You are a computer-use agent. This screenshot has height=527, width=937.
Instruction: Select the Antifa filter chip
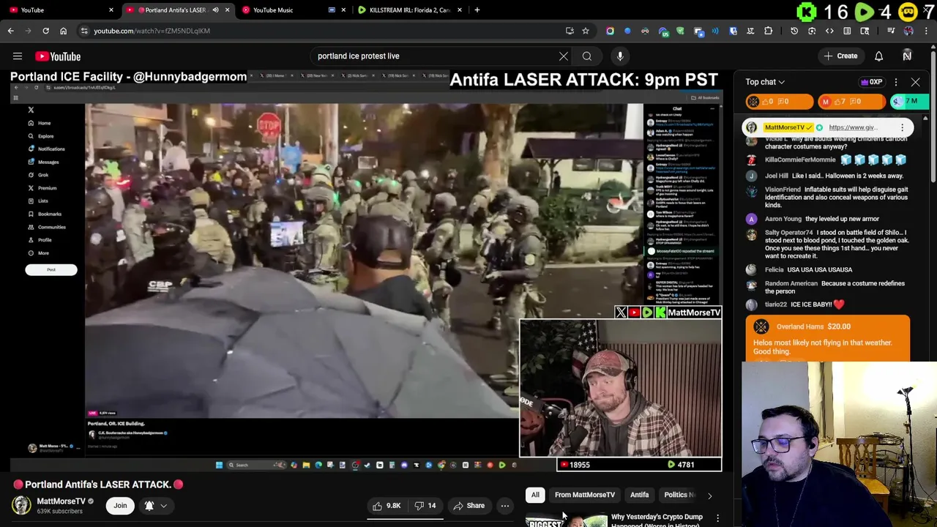click(x=640, y=495)
